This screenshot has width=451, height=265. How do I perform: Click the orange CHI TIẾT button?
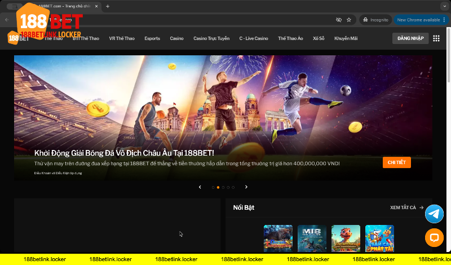click(x=396, y=162)
